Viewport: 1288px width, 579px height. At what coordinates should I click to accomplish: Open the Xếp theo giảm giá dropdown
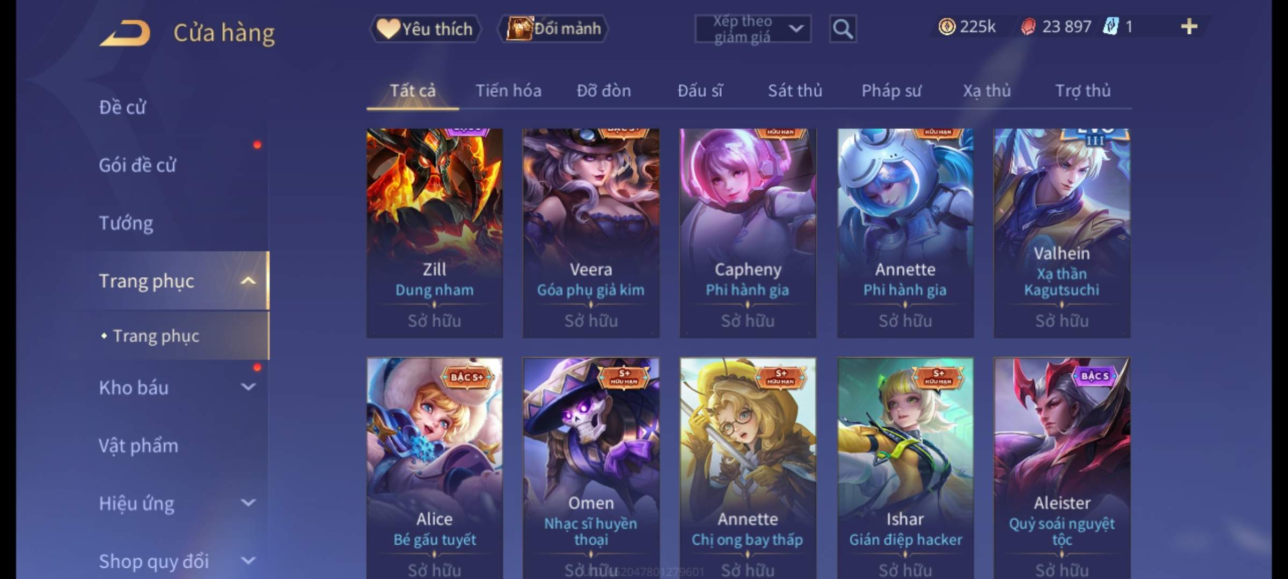753,29
